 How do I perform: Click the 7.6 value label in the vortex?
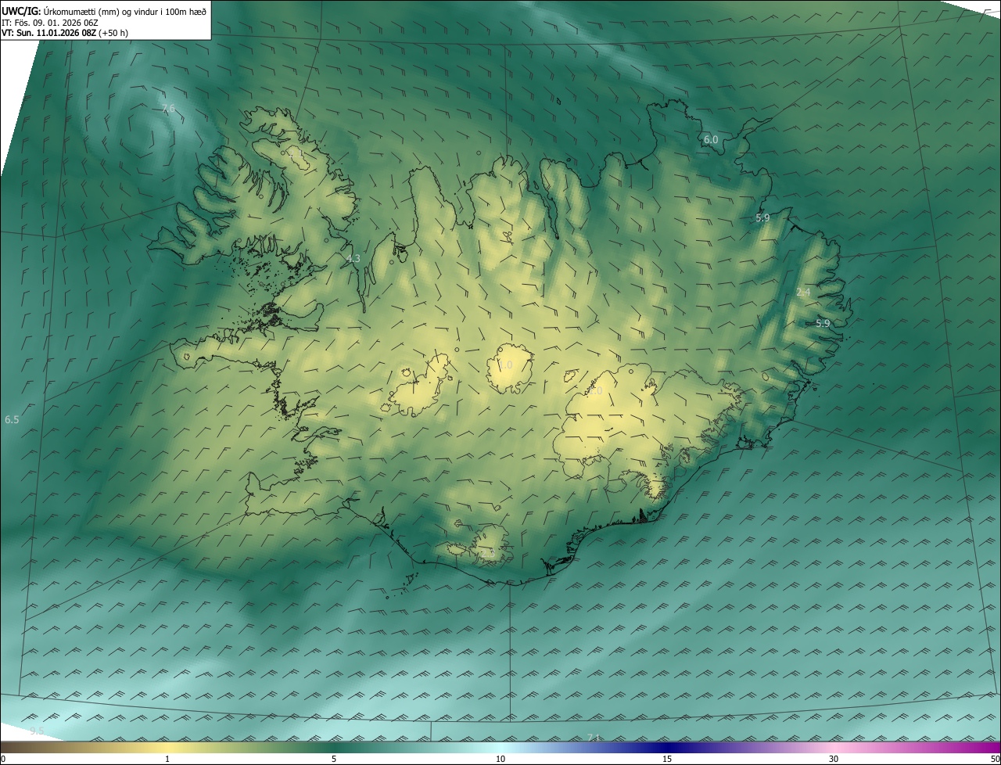(x=168, y=108)
